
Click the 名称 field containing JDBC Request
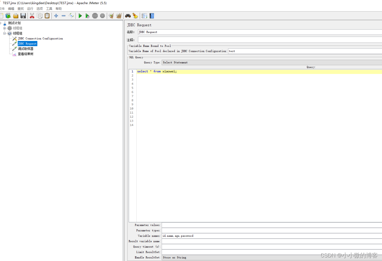tap(260, 32)
